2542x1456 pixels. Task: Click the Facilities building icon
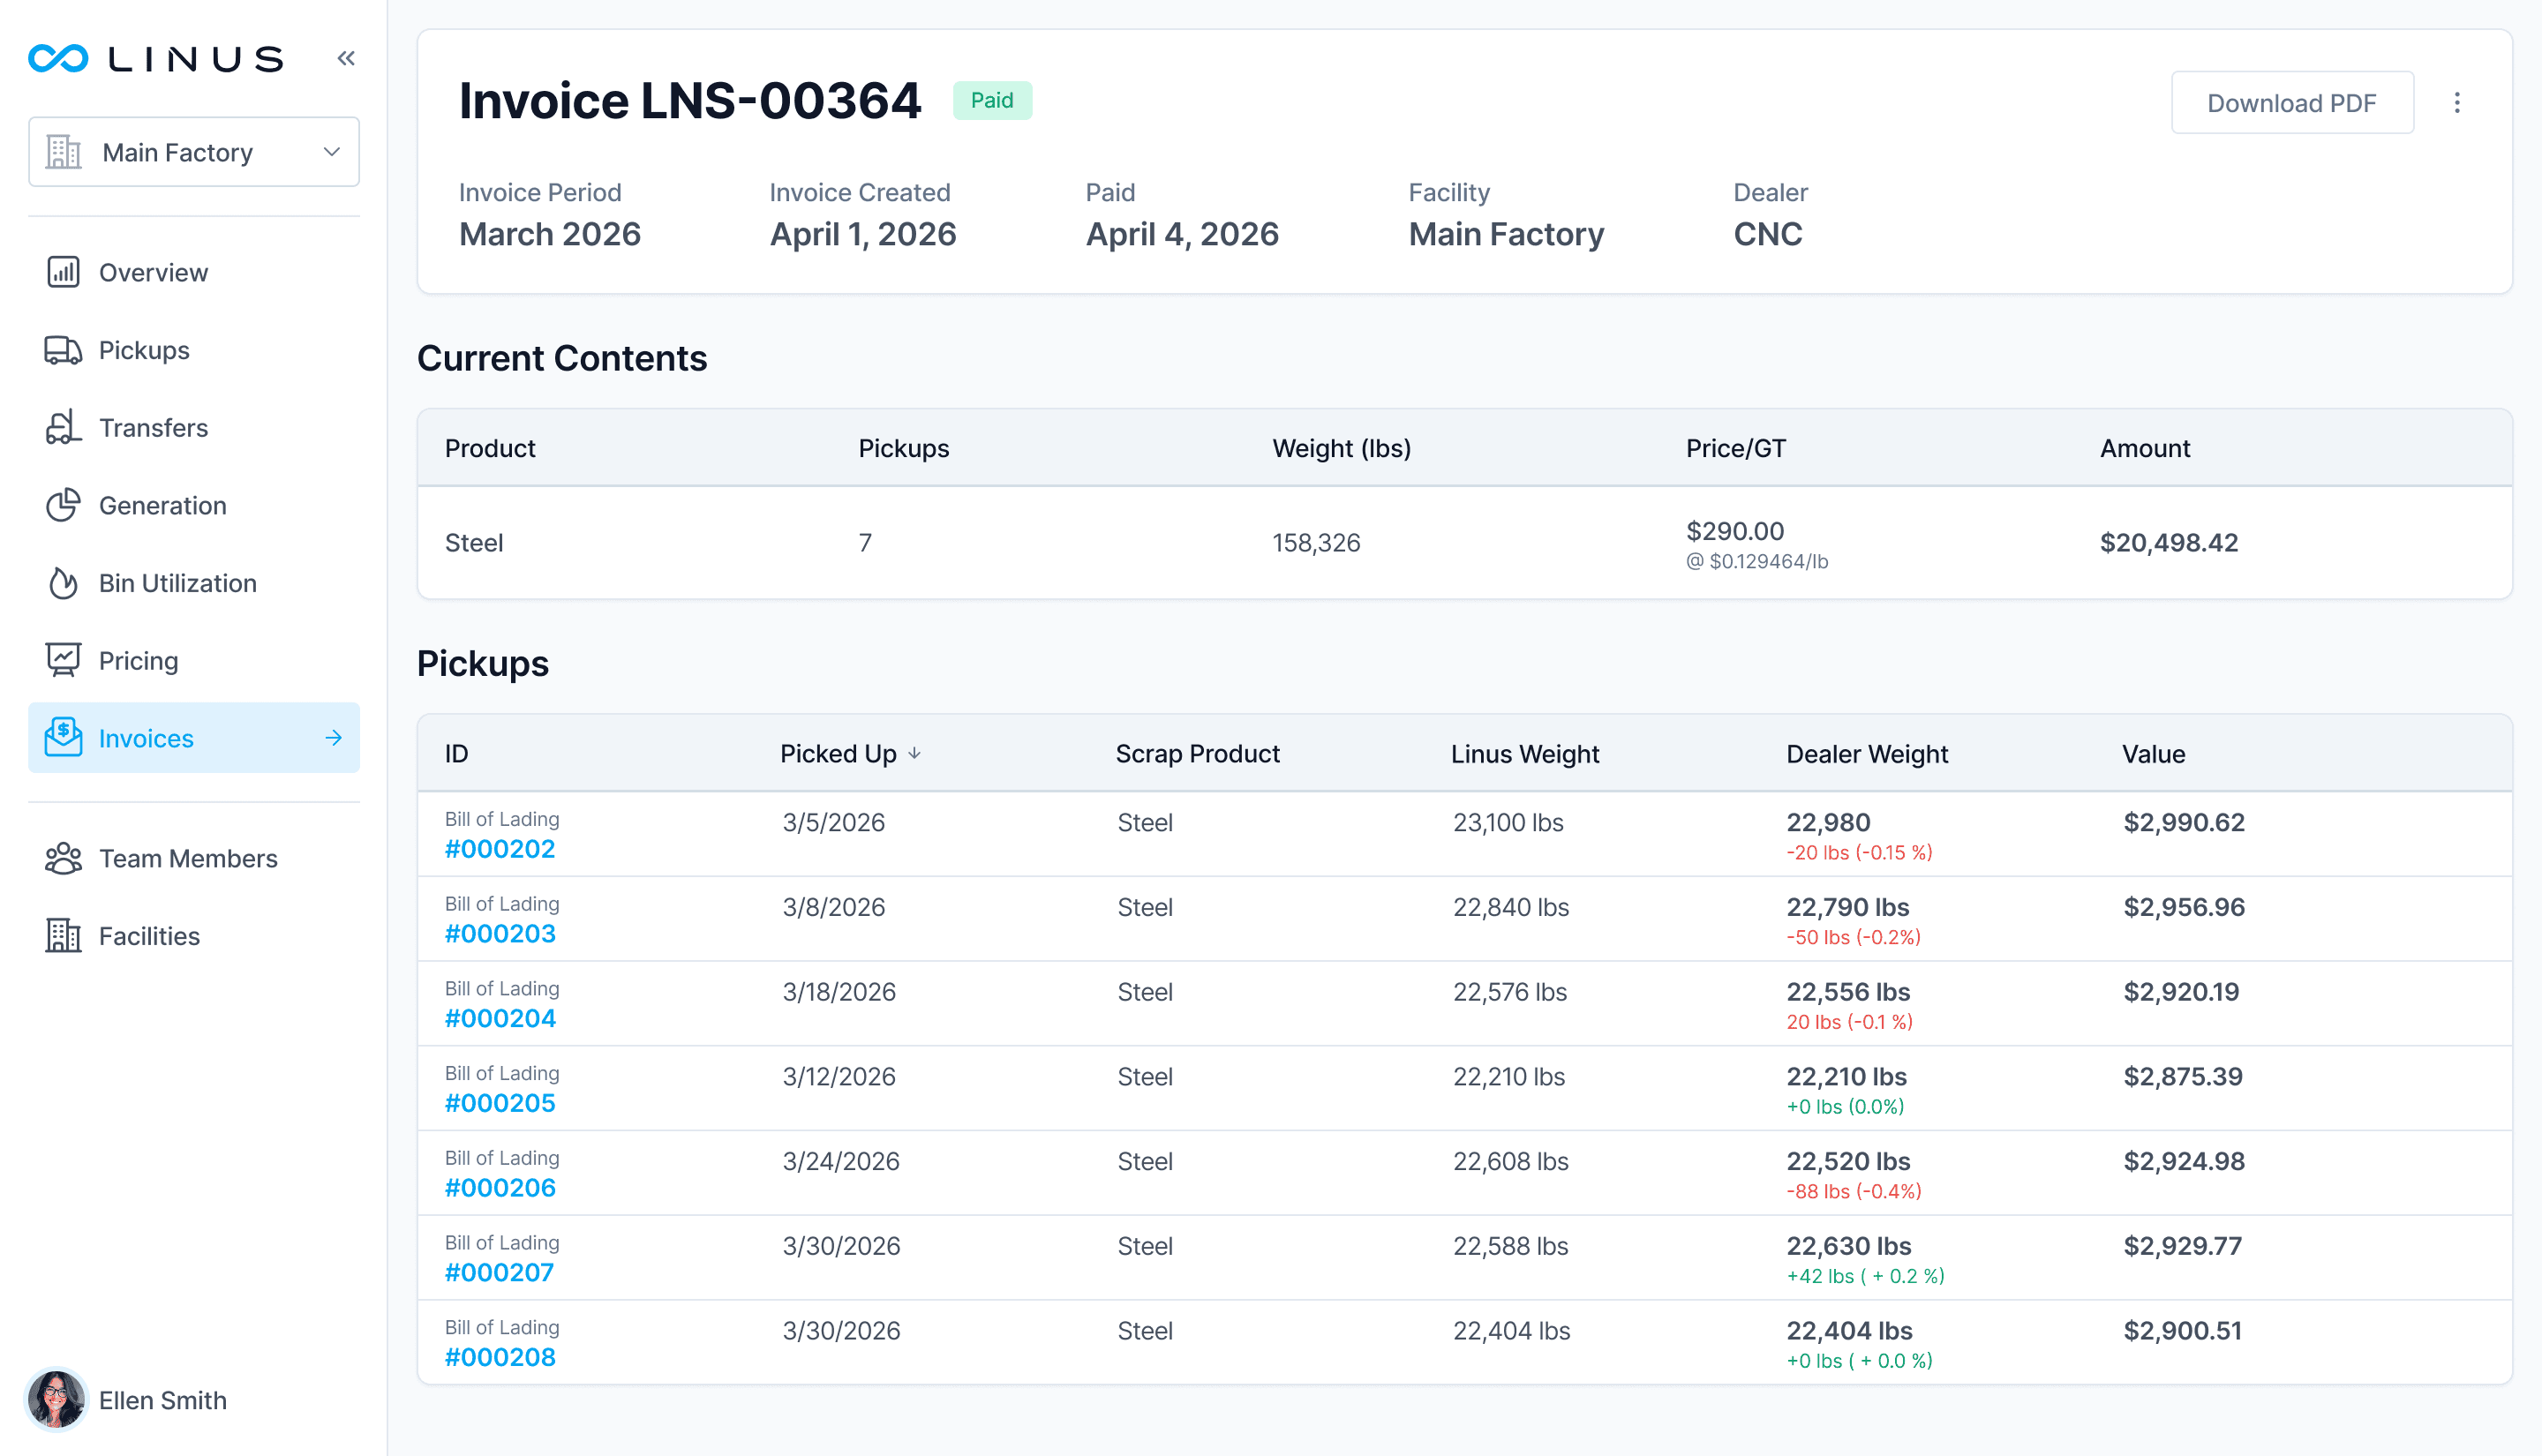click(x=63, y=936)
